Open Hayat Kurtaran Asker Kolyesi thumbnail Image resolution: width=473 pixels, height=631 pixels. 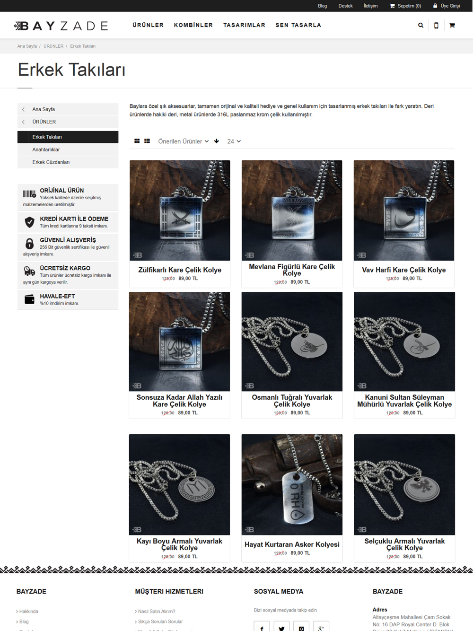(x=292, y=484)
